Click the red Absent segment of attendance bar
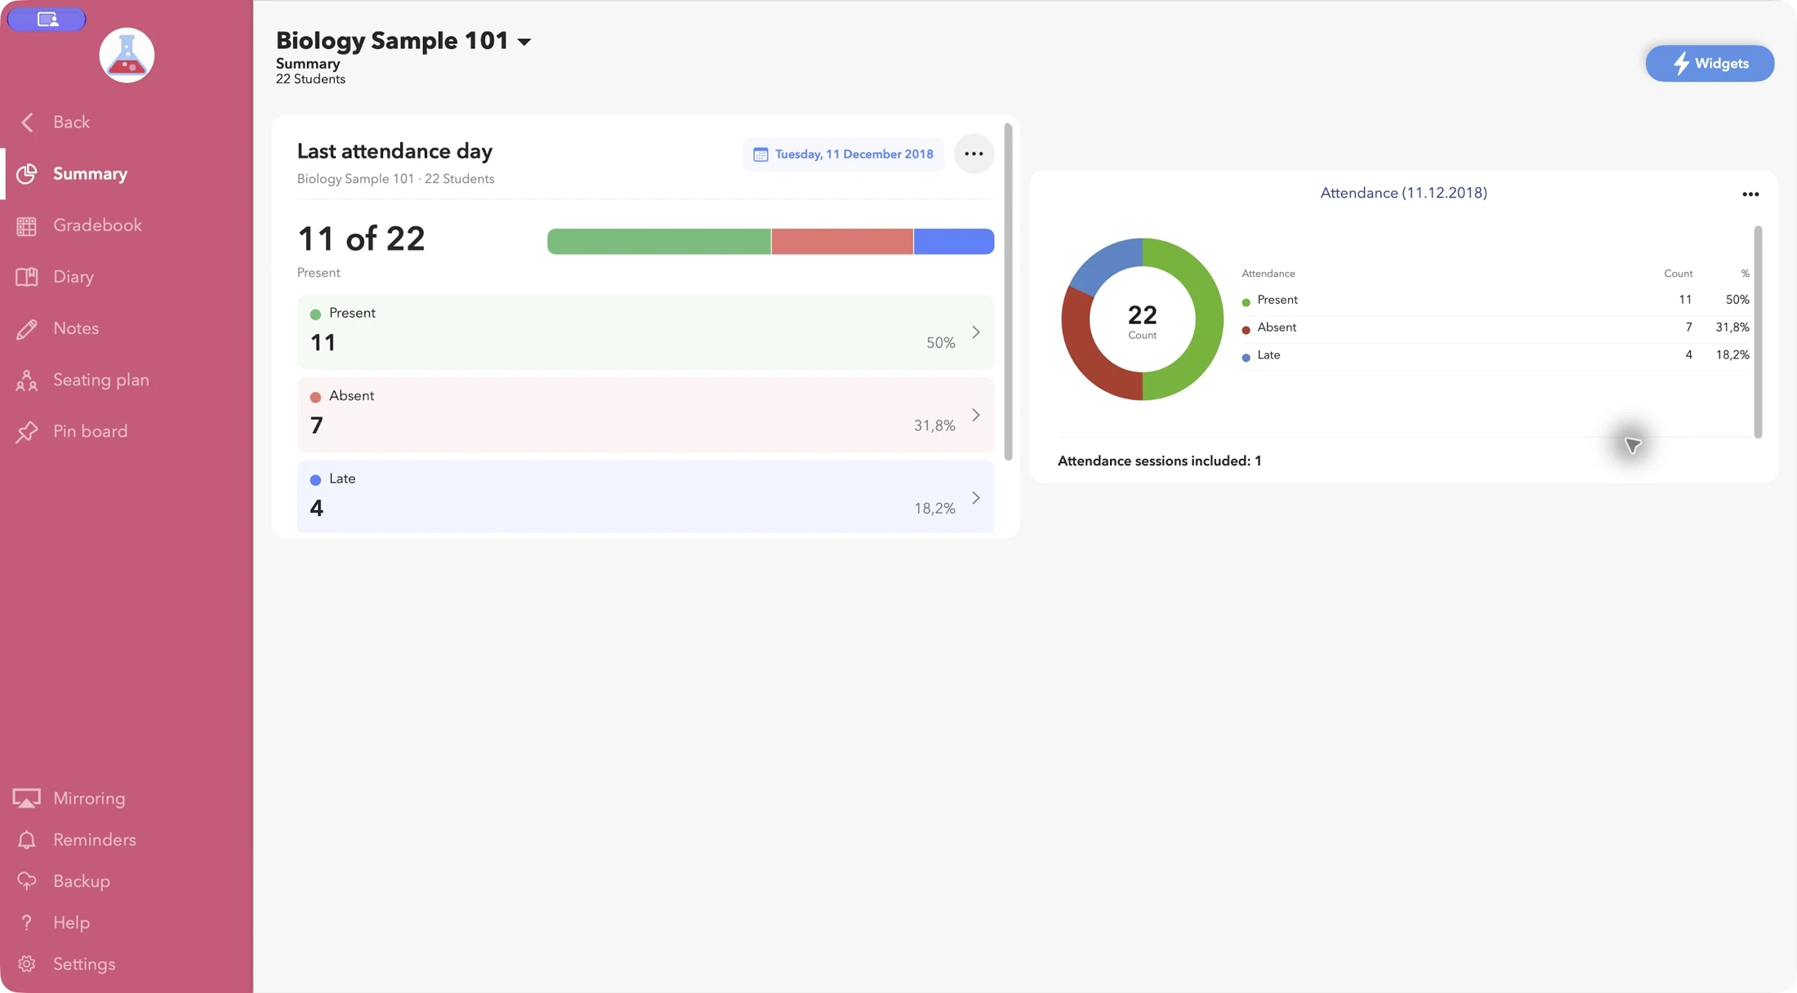This screenshot has width=1797, height=993. point(842,242)
